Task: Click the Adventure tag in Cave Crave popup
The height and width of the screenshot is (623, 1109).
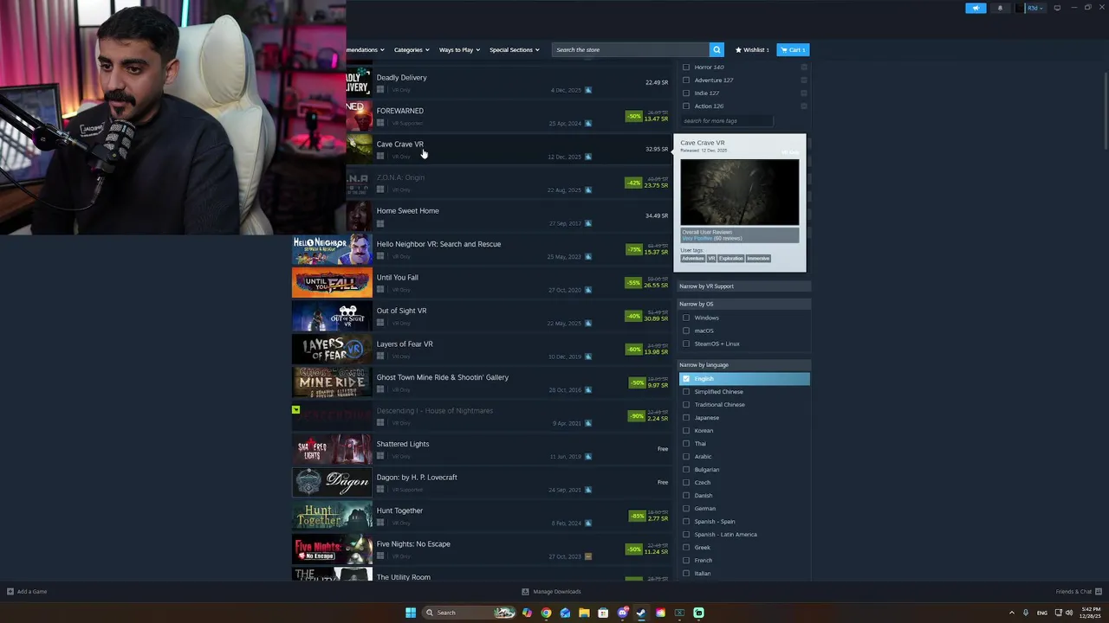Action: click(692, 258)
